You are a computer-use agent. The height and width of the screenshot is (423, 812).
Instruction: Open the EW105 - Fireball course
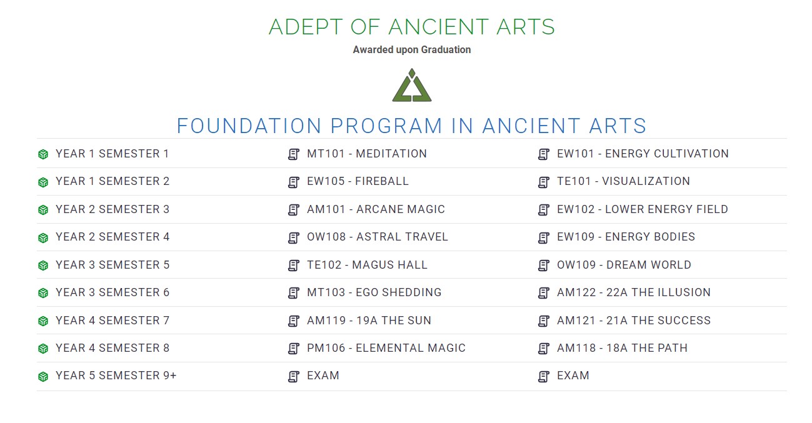tap(358, 181)
